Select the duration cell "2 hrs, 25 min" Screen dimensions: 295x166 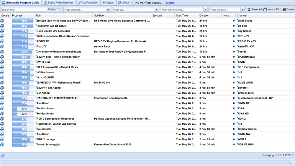207,139
